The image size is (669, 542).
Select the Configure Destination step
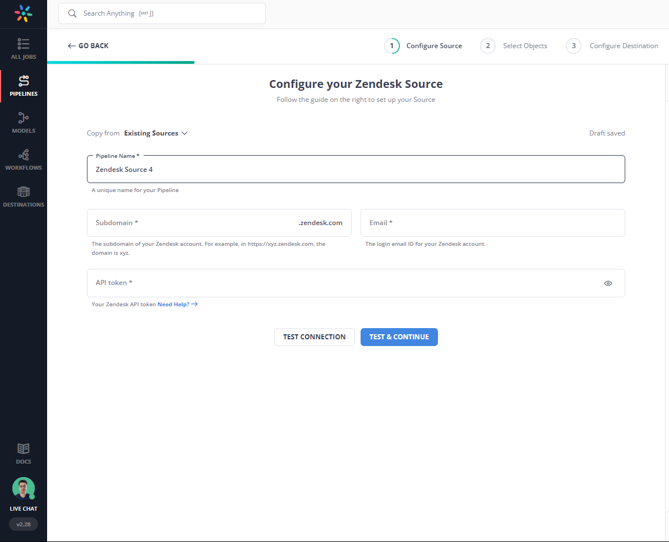click(612, 46)
